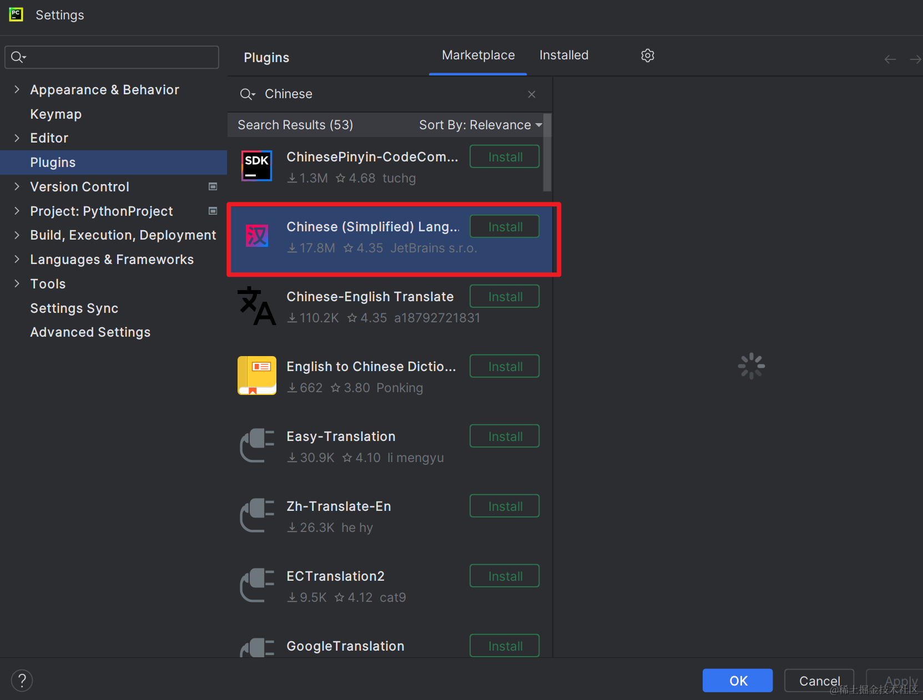Select the ECTranslation2 plugin title

[335, 576]
